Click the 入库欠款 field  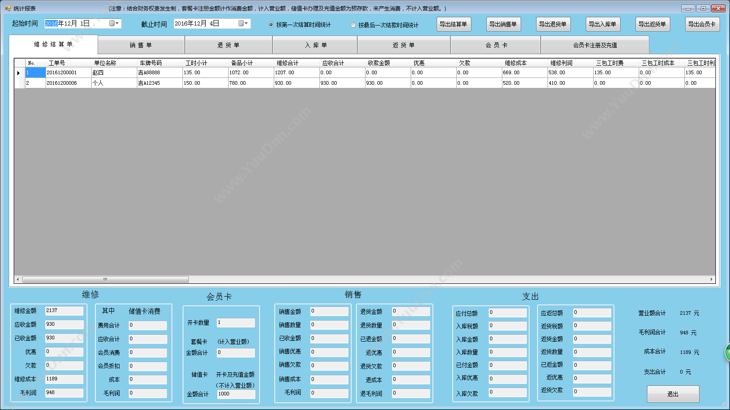(x=507, y=392)
